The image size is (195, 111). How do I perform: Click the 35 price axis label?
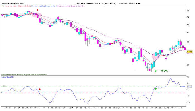(x=188, y=42)
